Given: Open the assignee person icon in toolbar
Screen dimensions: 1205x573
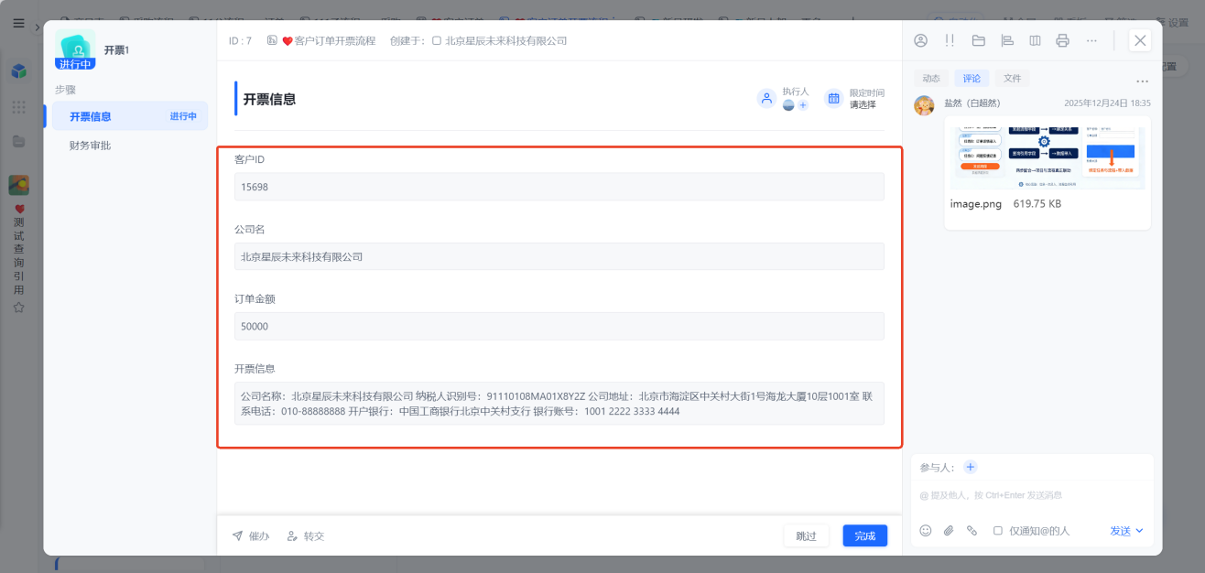Looking at the screenshot, I should [921, 40].
